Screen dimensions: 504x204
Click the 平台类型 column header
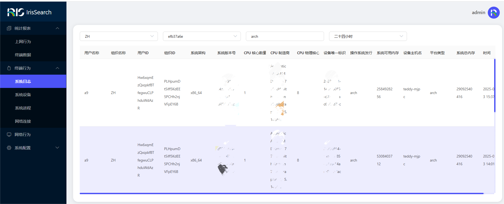point(437,53)
